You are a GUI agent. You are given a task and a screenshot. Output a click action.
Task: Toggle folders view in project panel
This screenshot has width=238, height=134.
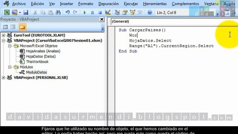coord(22,27)
